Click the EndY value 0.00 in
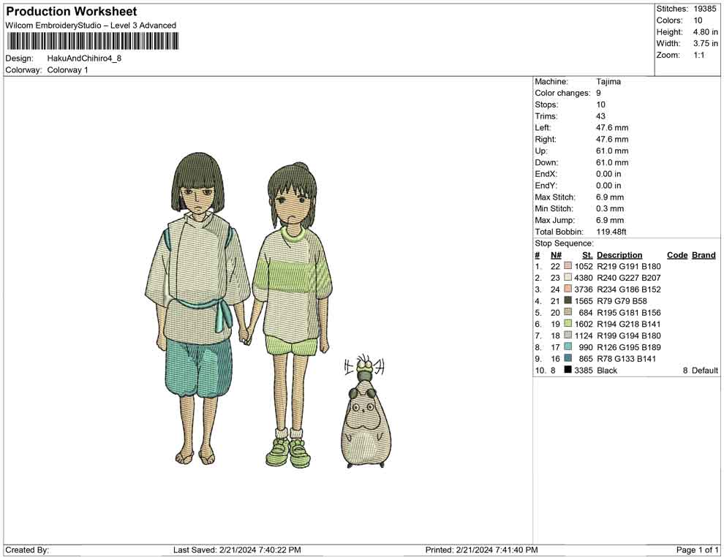 coord(608,185)
